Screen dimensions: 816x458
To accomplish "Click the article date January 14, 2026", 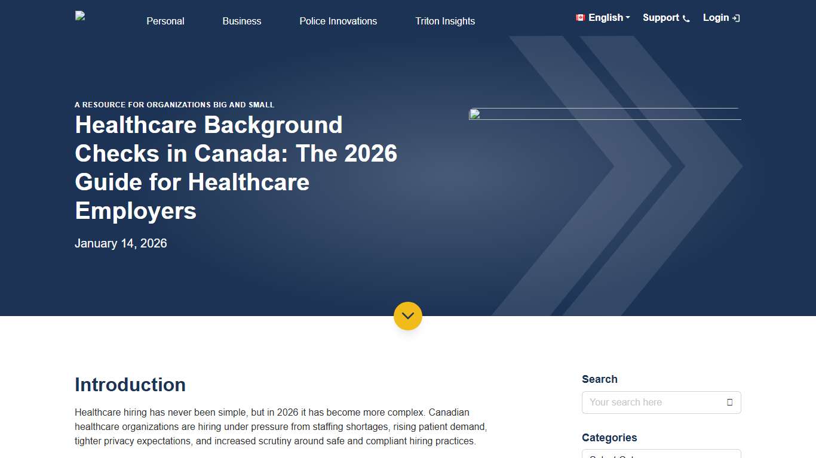I will (x=121, y=243).
